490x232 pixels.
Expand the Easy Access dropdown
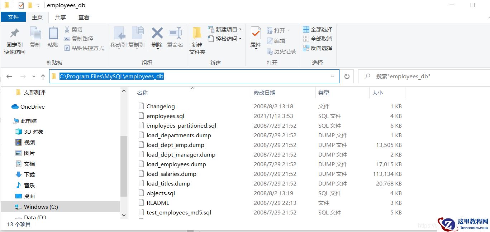240,39
